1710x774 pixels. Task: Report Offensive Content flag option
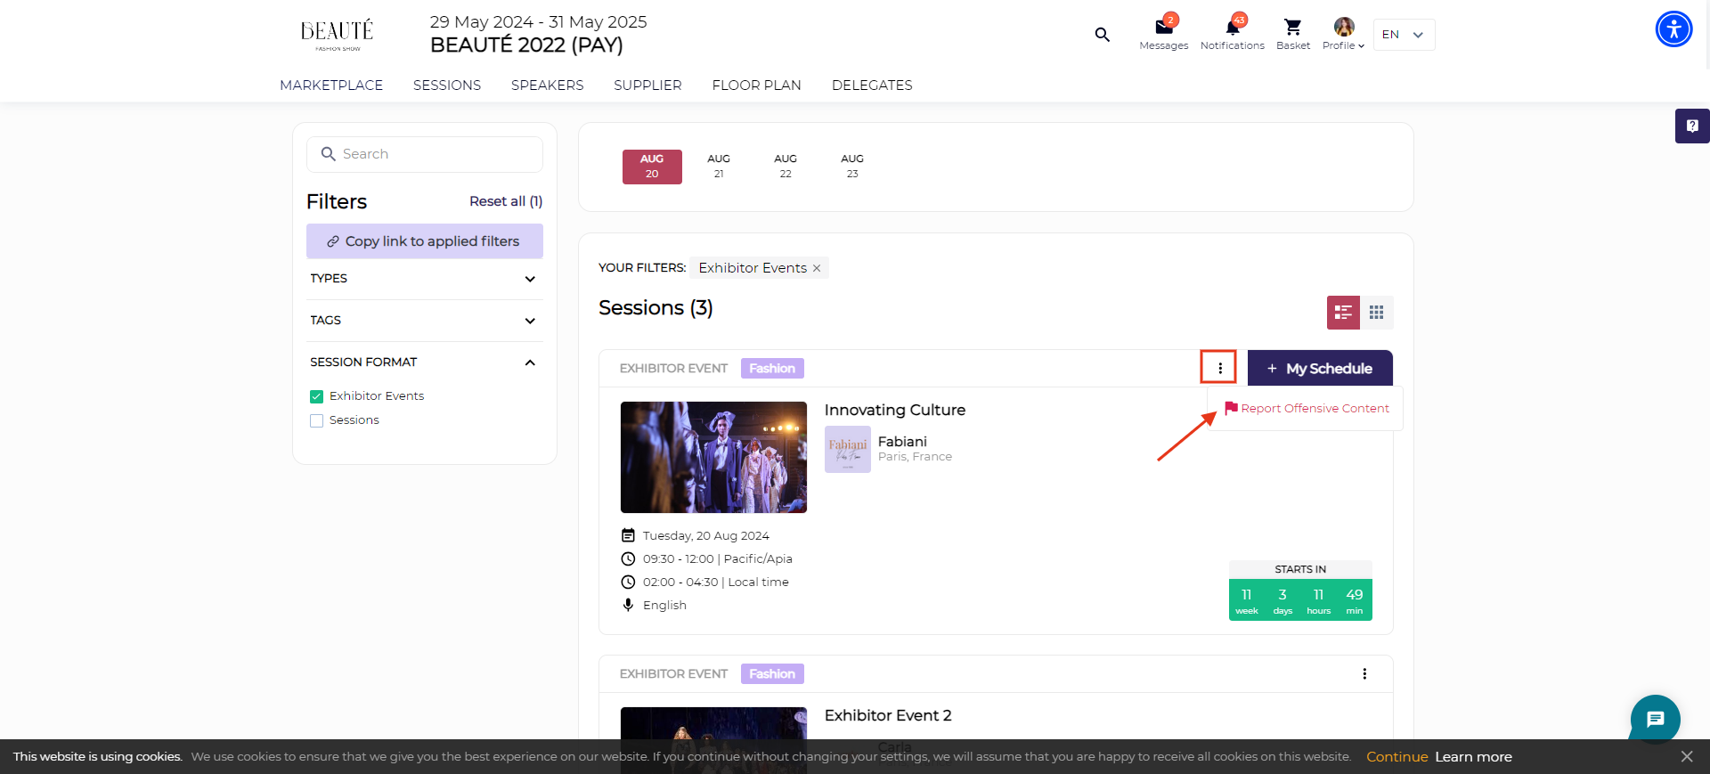1307,408
